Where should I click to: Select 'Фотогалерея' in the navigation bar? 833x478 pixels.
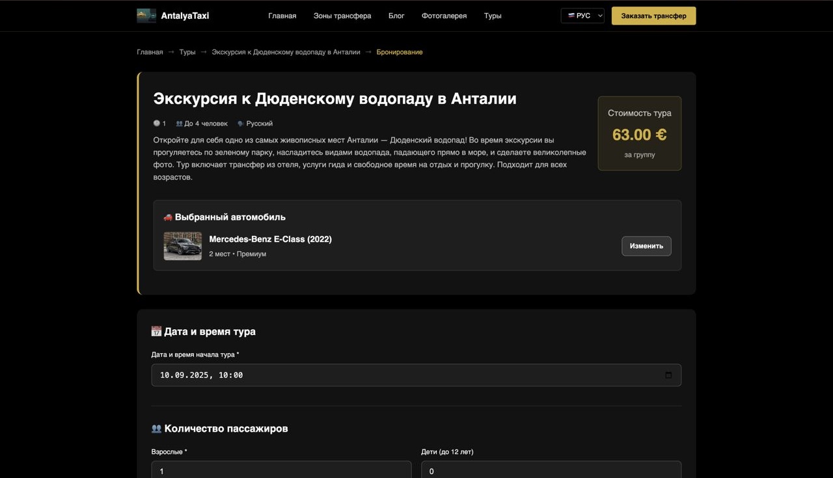(x=444, y=16)
